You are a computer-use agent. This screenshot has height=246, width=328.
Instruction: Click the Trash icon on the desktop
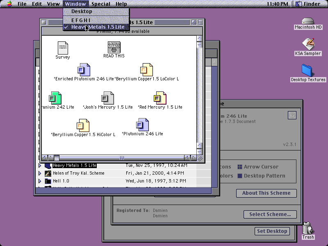coord(307,228)
